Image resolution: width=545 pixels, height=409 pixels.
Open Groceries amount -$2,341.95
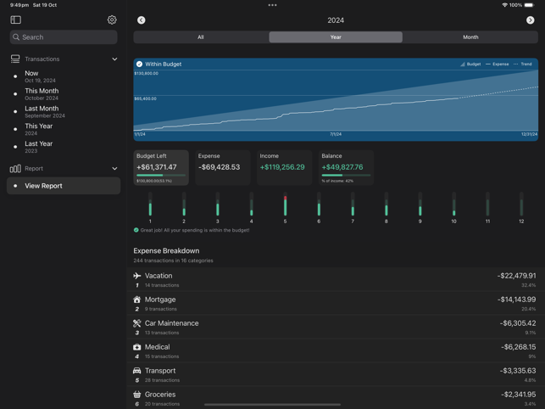(518, 395)
